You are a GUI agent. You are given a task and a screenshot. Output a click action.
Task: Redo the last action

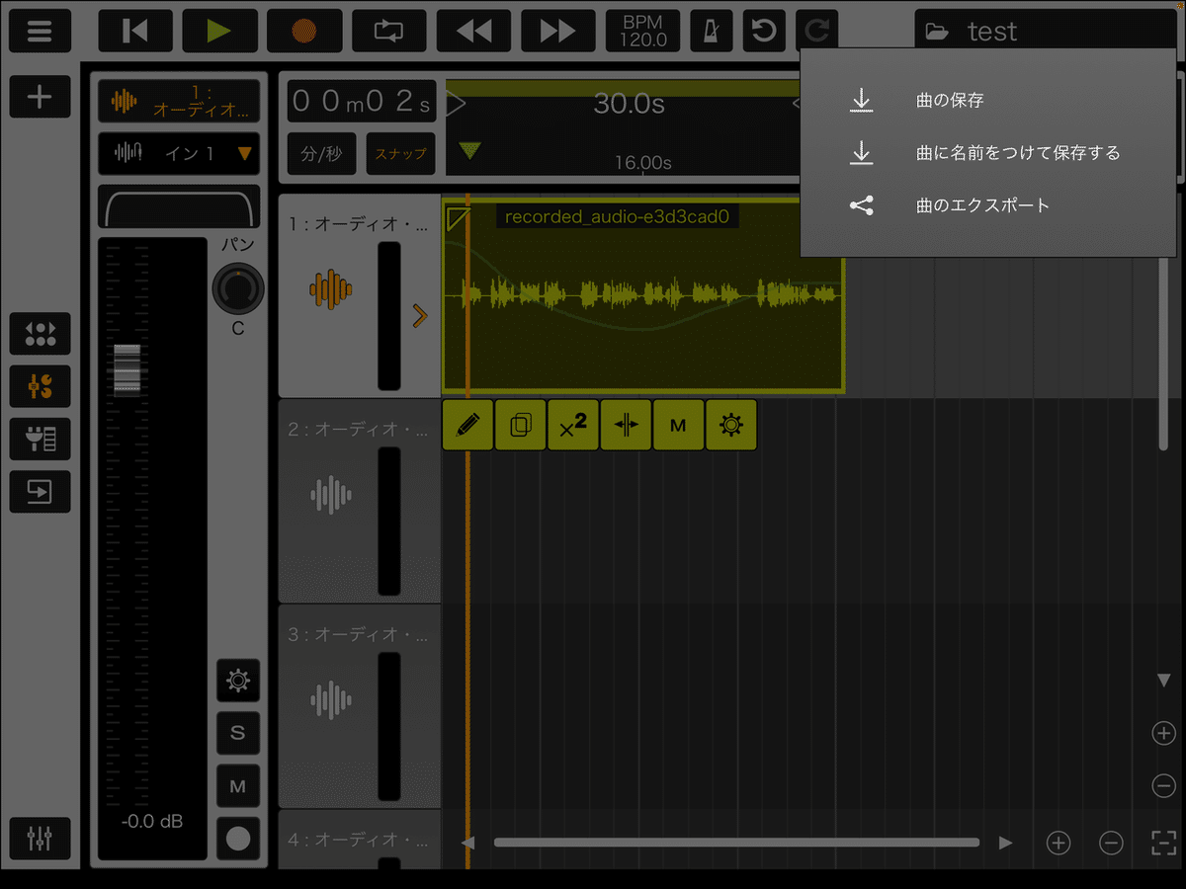tap(816, 31)
